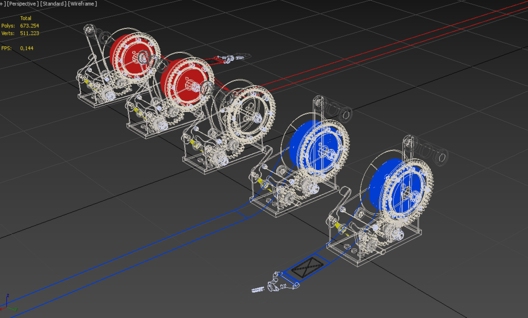Image resolution: width=528 pixels, height=318 pixels.
Task: Open the Wireframe shading label menu
Action: coord(82,4)
